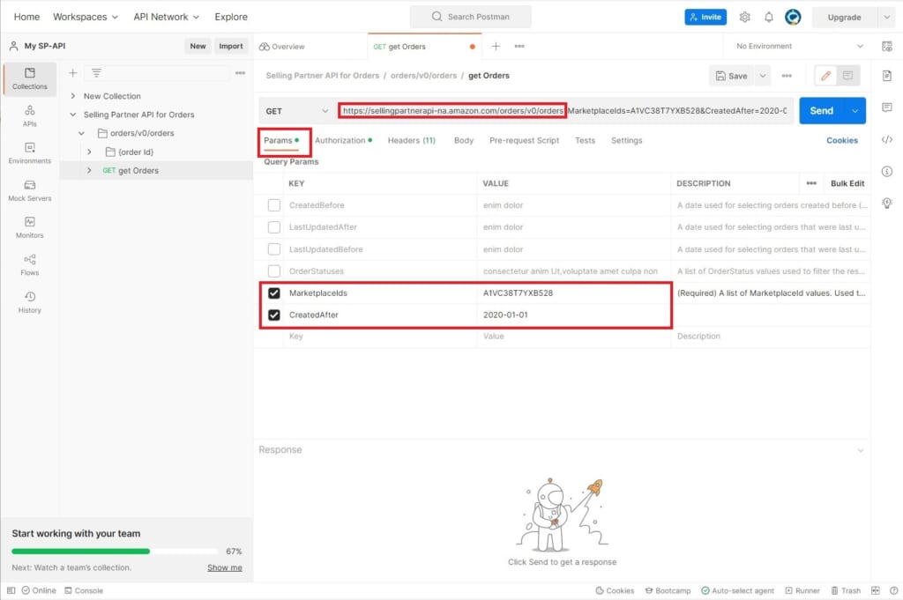Open the History sidebar panel
Viewport: 903px width, 600px height.
pyautogui.click(x=30, y=302)
